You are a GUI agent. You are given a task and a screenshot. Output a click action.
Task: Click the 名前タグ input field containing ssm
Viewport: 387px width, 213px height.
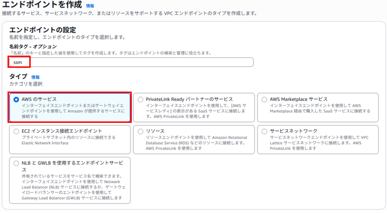[131, 62]
